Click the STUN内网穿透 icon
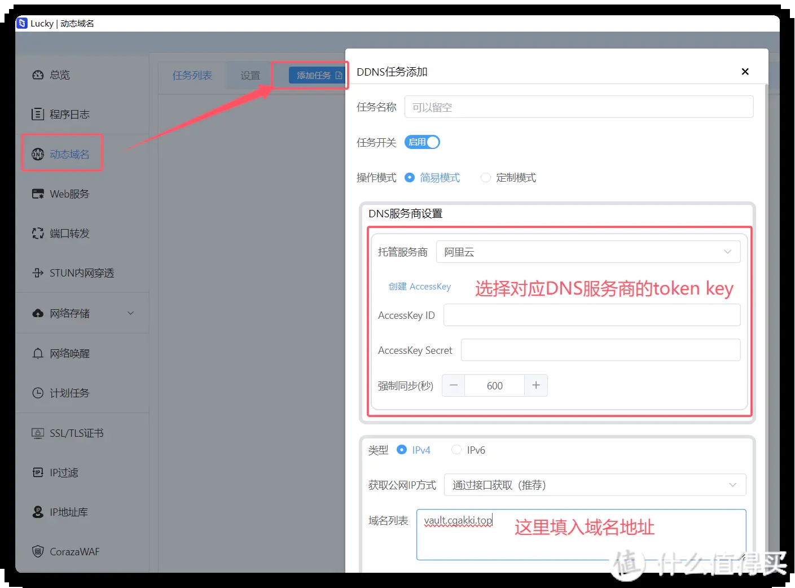 pos(38,273)
